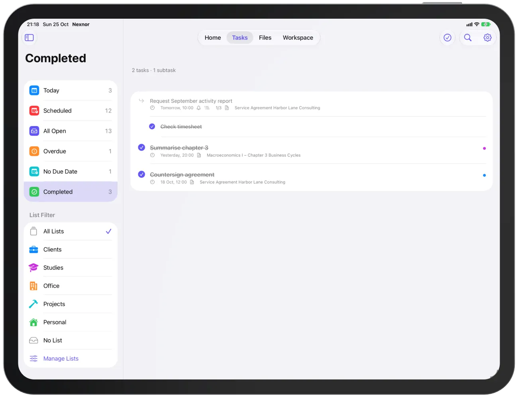Uncheck the Check timesheet subtask
Screen dimensions: 518x397
pyautogui.click(x=152, y=126)
